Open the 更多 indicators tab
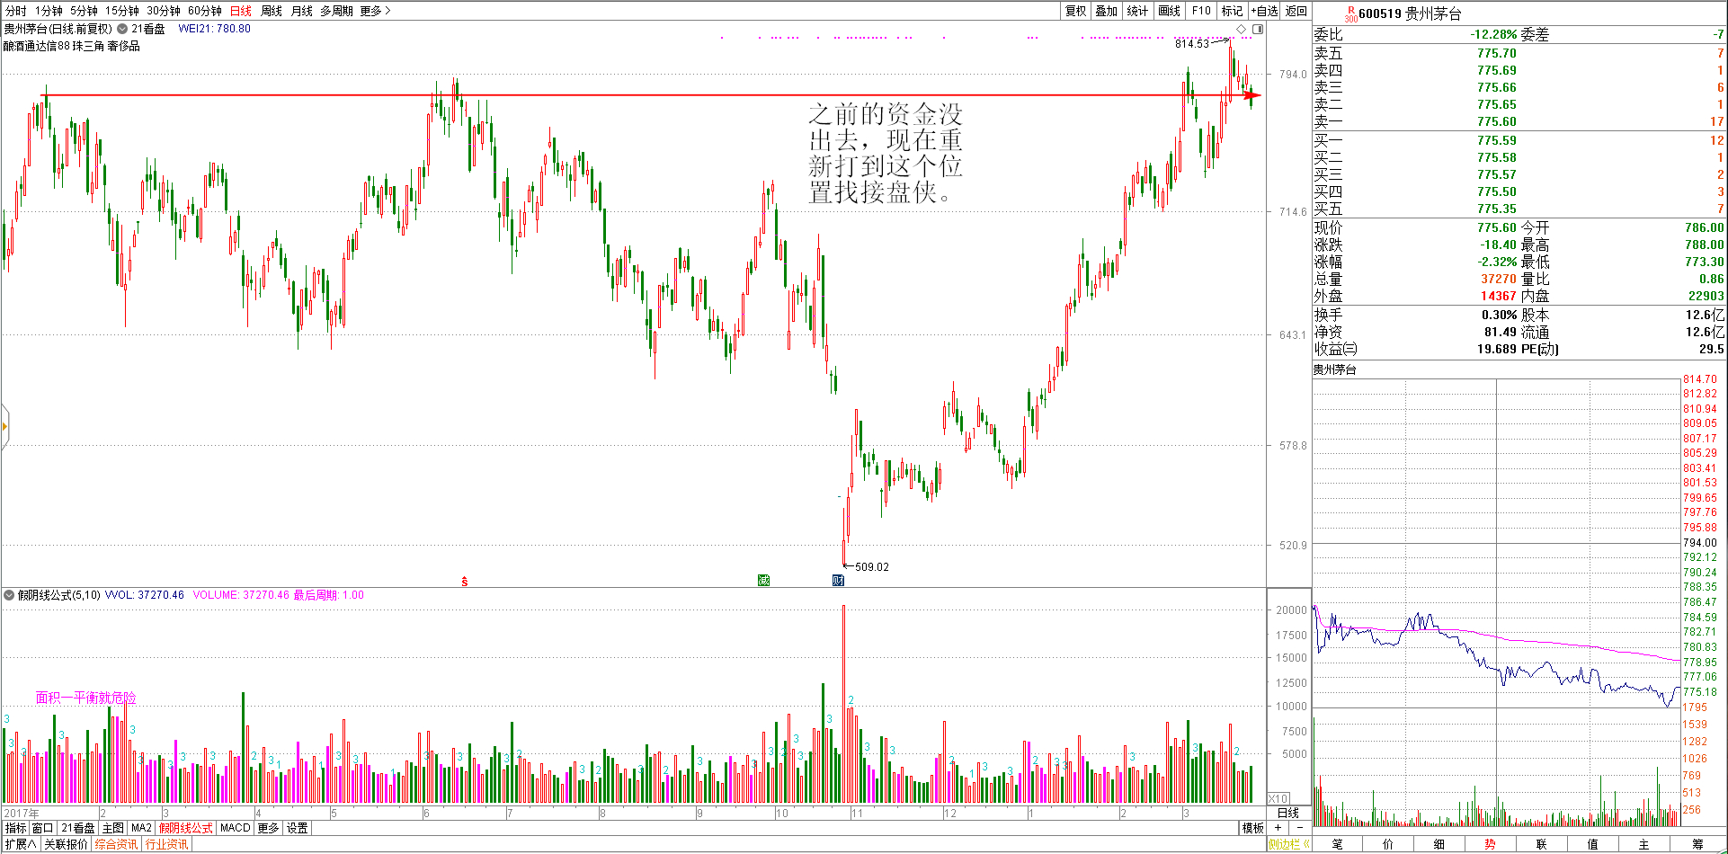This screenshot has width=1728, height=854. pos(268,828)
